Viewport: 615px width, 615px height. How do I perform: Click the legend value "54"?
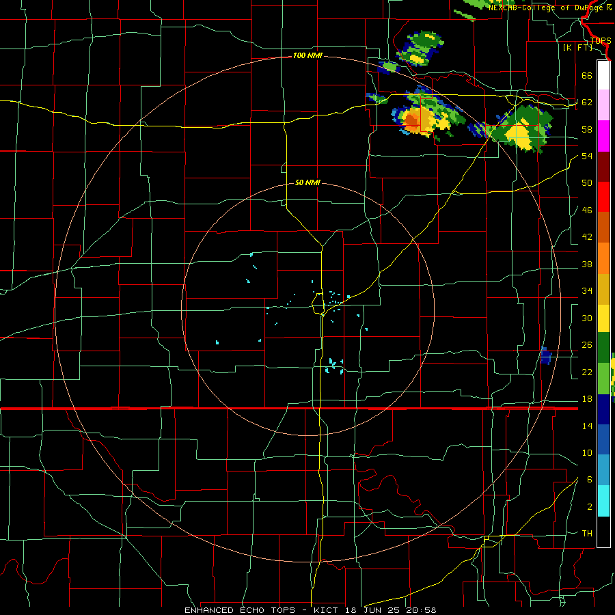point(587,156)
